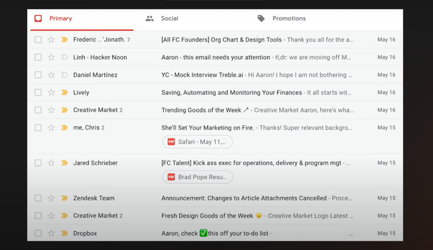Check the Linh - Hacker Noon email
433x250 pixels.
click(x=38, y=57)
